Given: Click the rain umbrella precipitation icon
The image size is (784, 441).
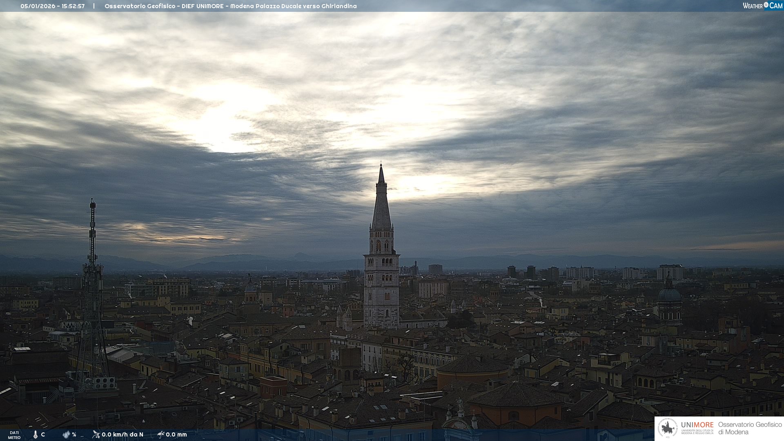Looking at the screenshot, I should click(x=161, y=434).
